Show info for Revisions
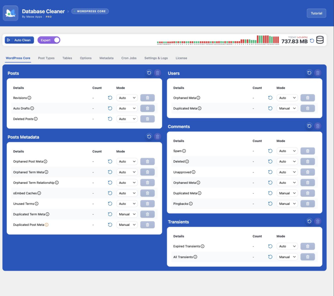 pos(29,98)
